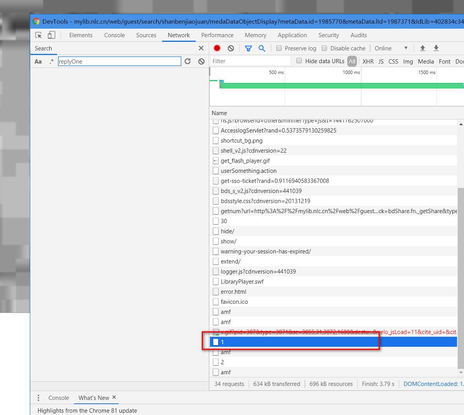This screenshot has width=464, height=415.
Task: Toggle the device toolbar icon
Action: [x=52, y=35]
